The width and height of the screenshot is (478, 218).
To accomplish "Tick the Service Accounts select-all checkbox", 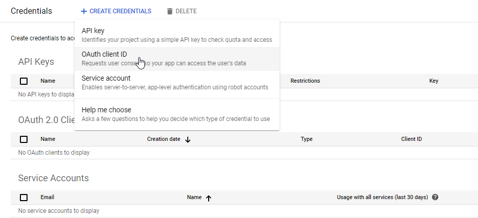I will 23,198.
